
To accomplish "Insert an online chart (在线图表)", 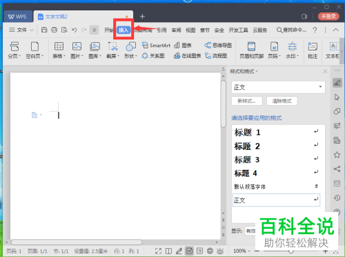I will [x=188, y=55].
